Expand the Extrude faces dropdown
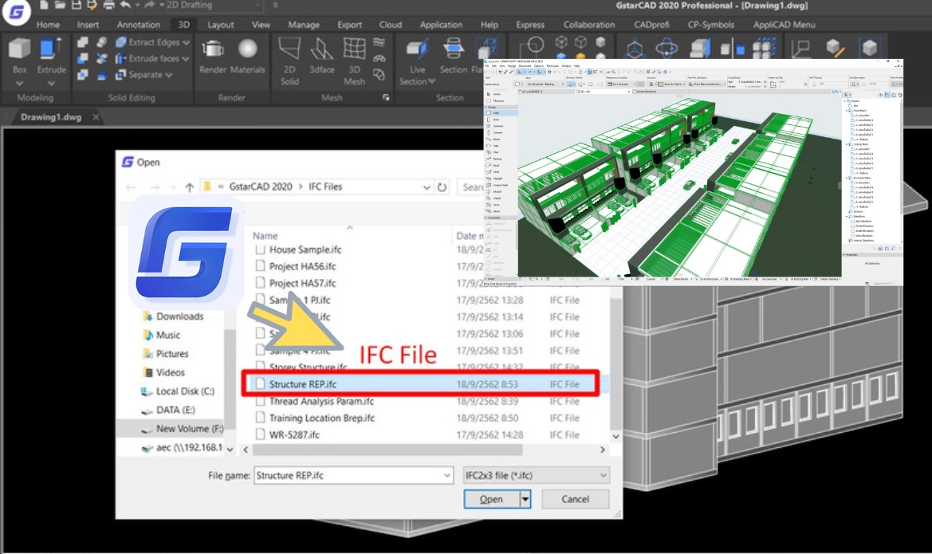 [186, 59]
